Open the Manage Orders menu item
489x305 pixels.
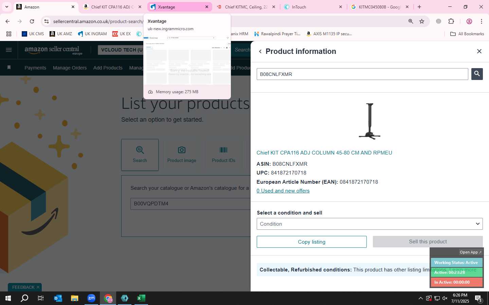[70, 68]
